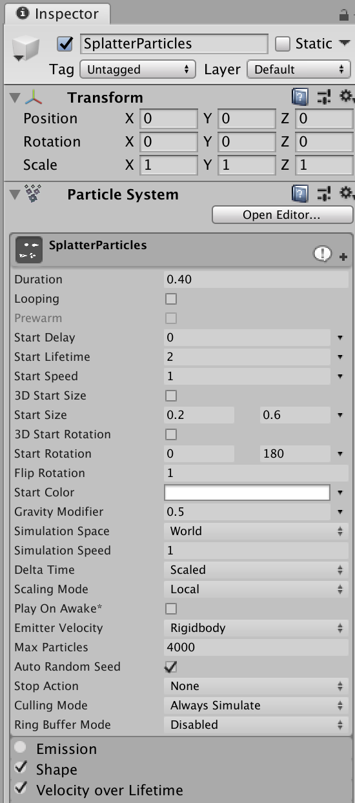Click the plus icon in SplatterParticles header
The image size is (355, 803).
pos(343,257)
